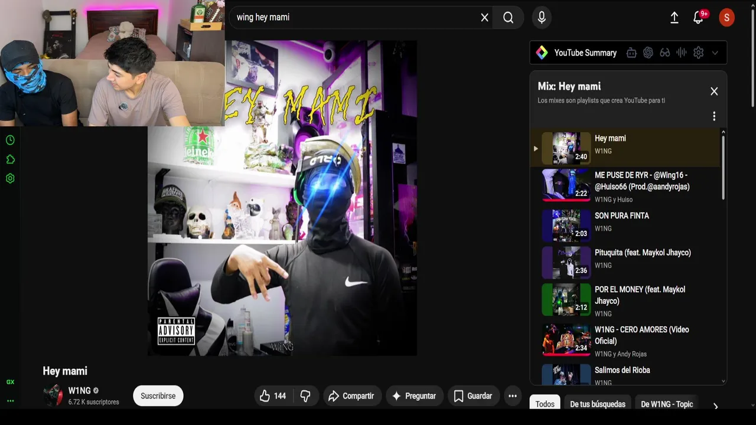Click the Hey mami video player

[282, 198]
